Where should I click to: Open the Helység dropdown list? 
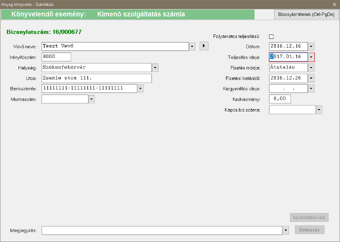tap(155, 67)
